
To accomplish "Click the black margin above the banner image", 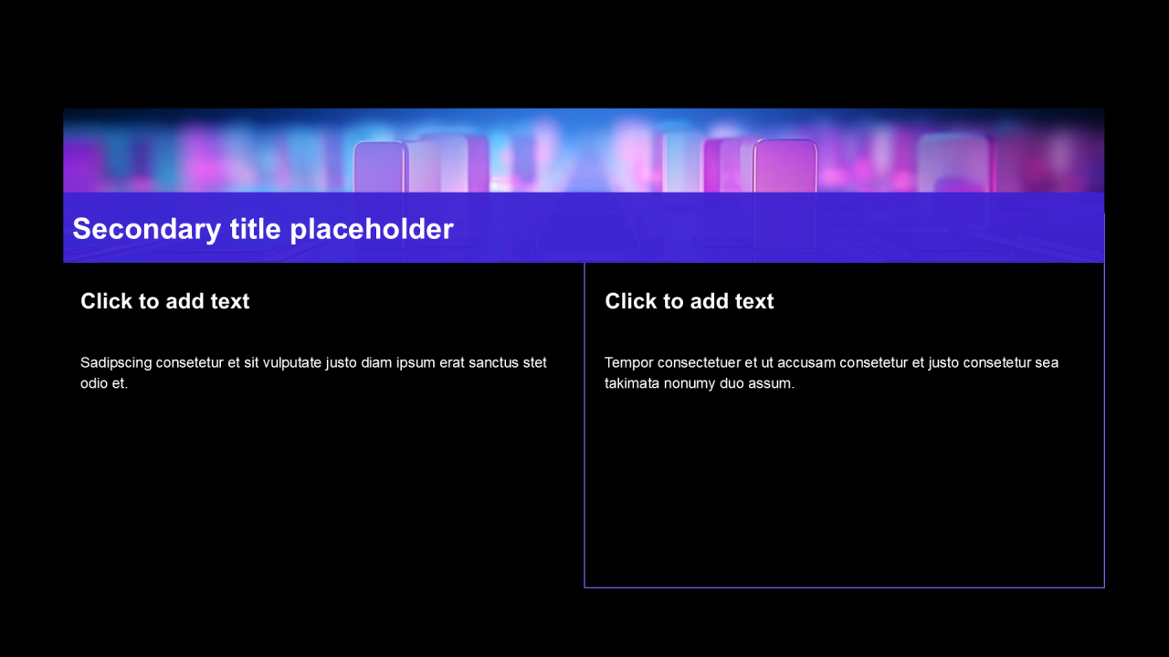I will tap(584, 55).
